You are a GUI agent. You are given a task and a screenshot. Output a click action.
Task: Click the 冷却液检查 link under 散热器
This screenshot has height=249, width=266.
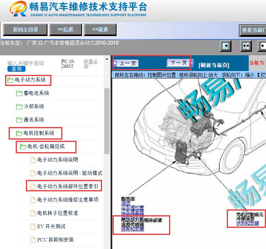coord(133,207)
